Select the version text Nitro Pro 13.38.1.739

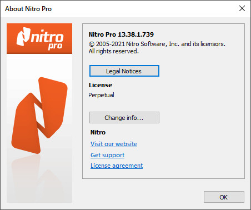[121, 34]
